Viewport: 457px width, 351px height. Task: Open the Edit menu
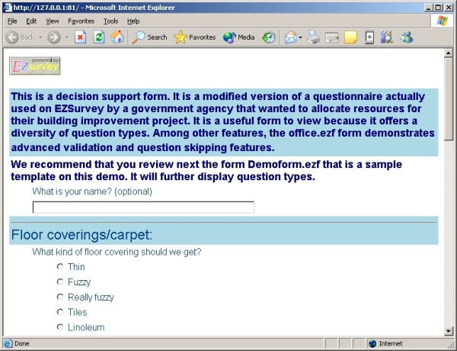click(31, 21)
